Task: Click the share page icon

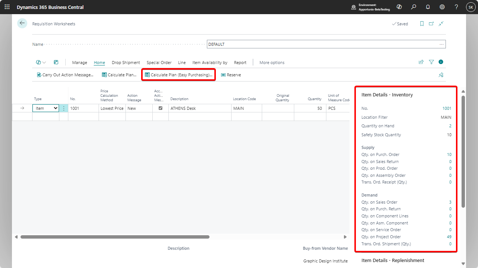Action: pyautogui.click(x=421, y=62)
